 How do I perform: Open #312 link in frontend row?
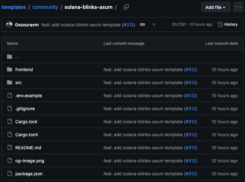click(191, 70)
